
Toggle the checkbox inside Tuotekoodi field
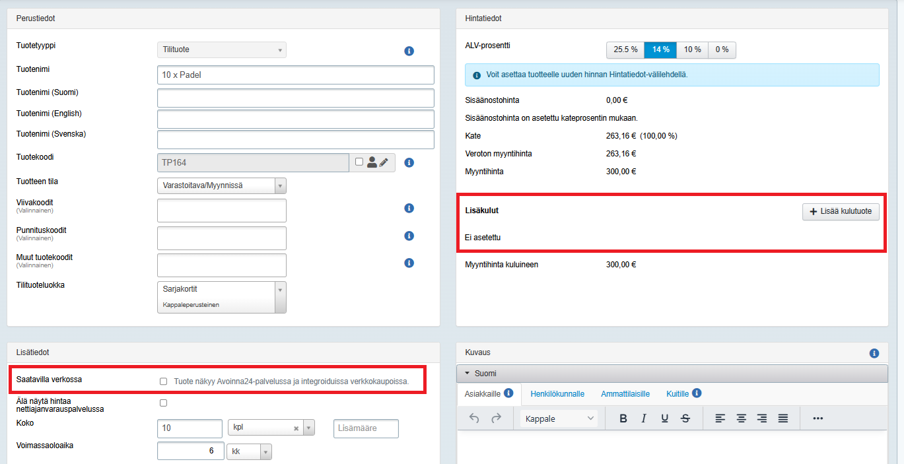359,162
